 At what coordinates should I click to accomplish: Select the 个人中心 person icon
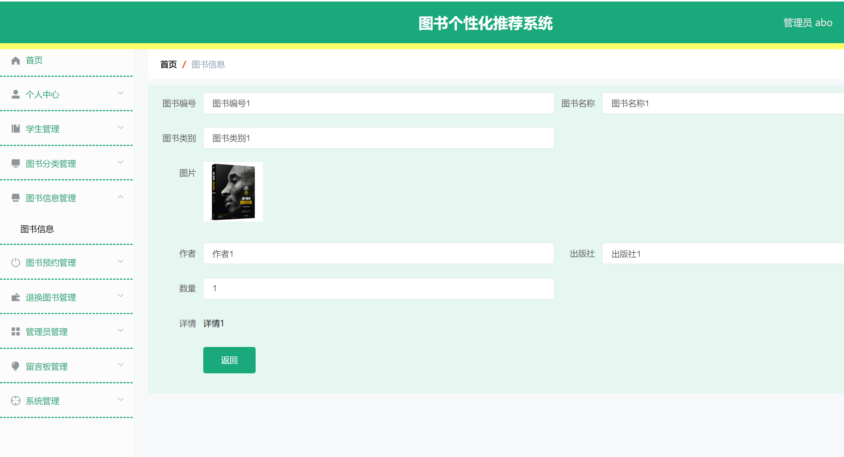(x=16, y=94)
